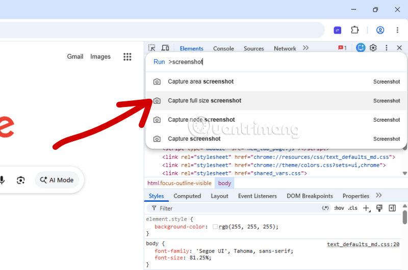Open the DevTools three-dot customize menu
The height and width of the screenshot is (270, 408).
(387, 48)
